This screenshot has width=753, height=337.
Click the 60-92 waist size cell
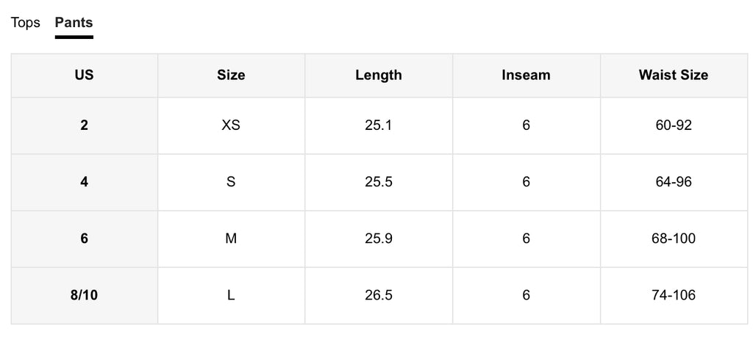pyautogui.click(x=673, y=126)
